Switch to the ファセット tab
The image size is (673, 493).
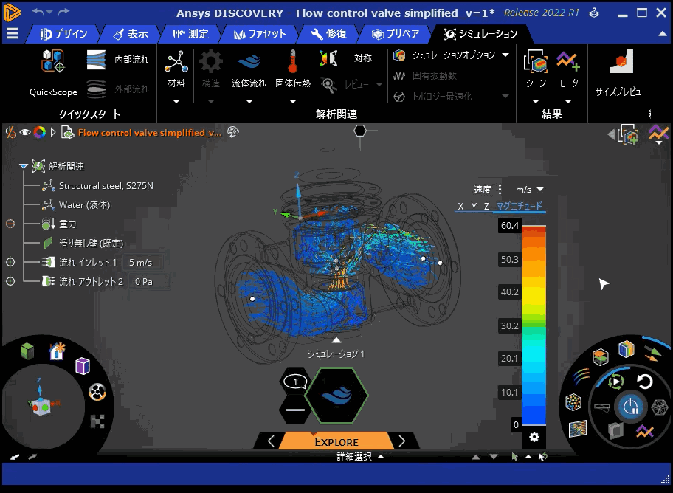(259, 34)
